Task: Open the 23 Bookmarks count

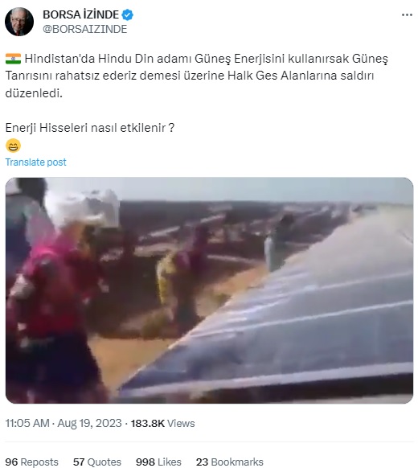Action: click(230, 462)
